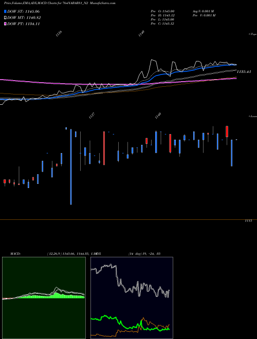Select the 'DOW MT: 1140.82' legend label
257x339 pixels.
coord(24,18)
